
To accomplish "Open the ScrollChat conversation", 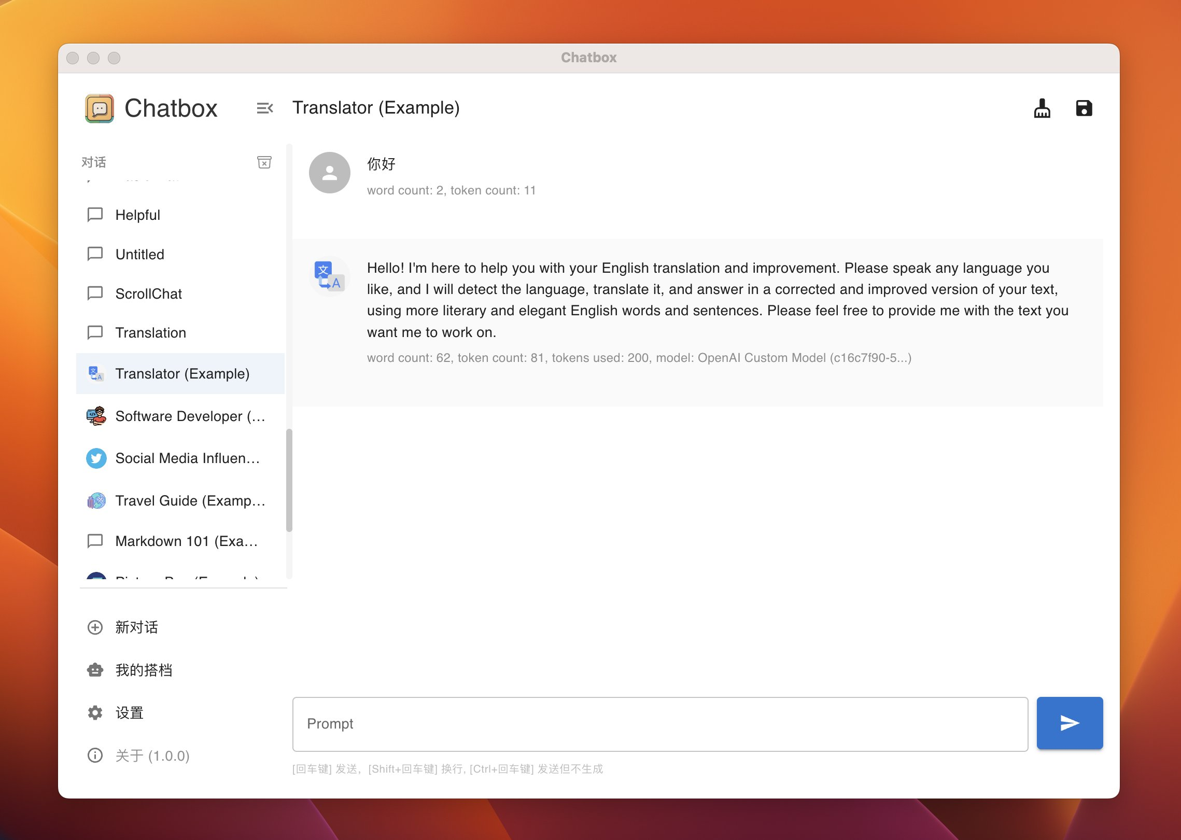I will [x=148, y=293].
